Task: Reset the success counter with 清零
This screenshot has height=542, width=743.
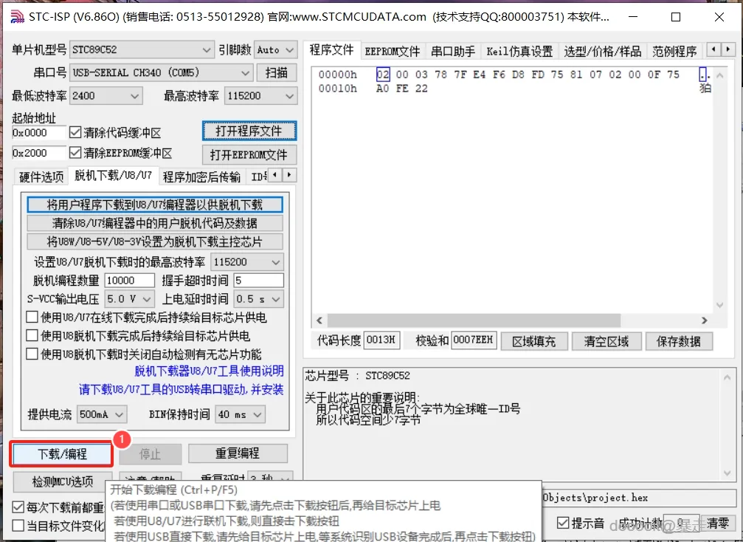Action: coord(718,522)
